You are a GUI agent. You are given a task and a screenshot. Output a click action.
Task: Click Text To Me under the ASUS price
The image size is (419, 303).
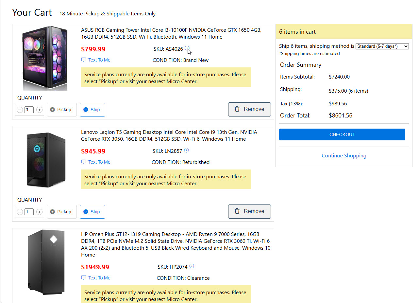click(96, 60)
